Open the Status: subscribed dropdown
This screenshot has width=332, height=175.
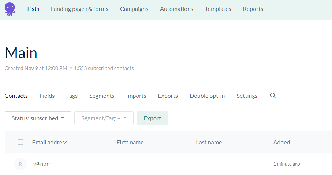pyautogui.click(x=38, y=118)
